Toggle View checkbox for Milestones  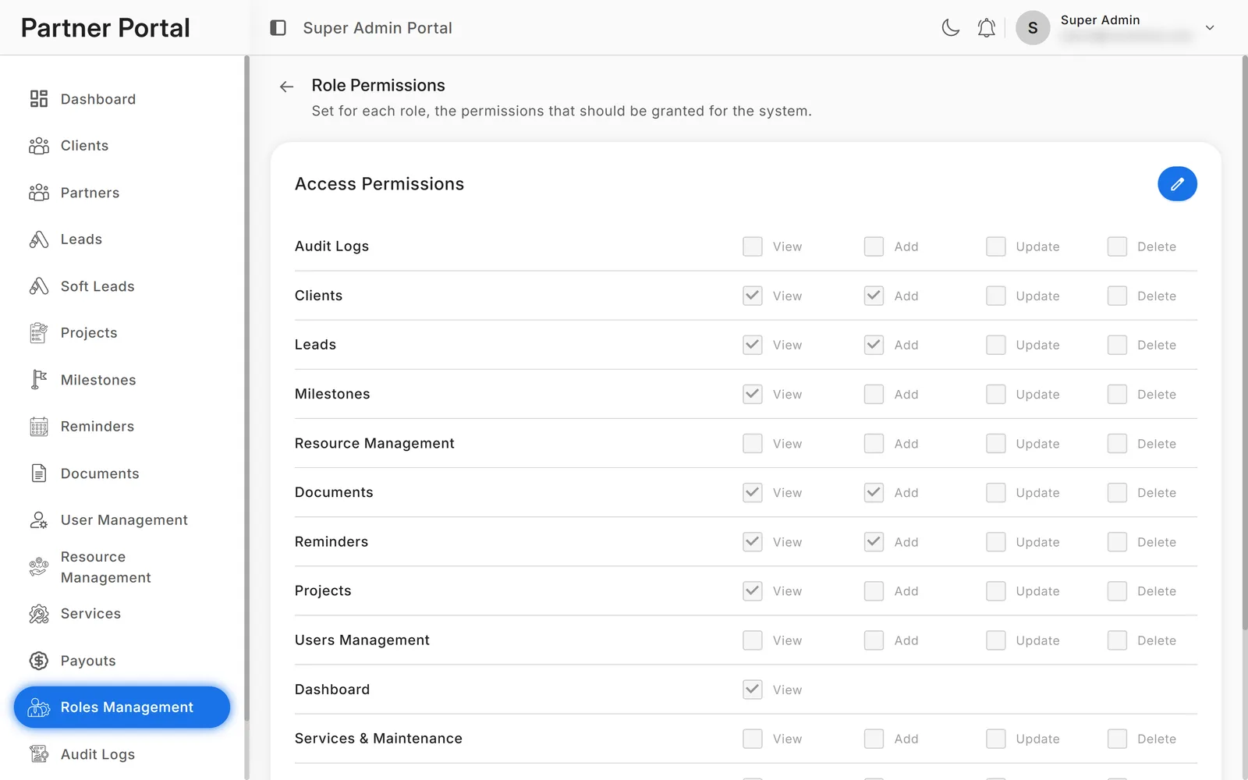click(x=753, y=394)
